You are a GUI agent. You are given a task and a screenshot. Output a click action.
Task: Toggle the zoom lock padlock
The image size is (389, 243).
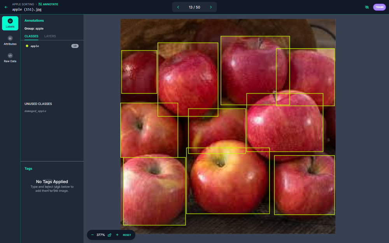tap(109, 235)
